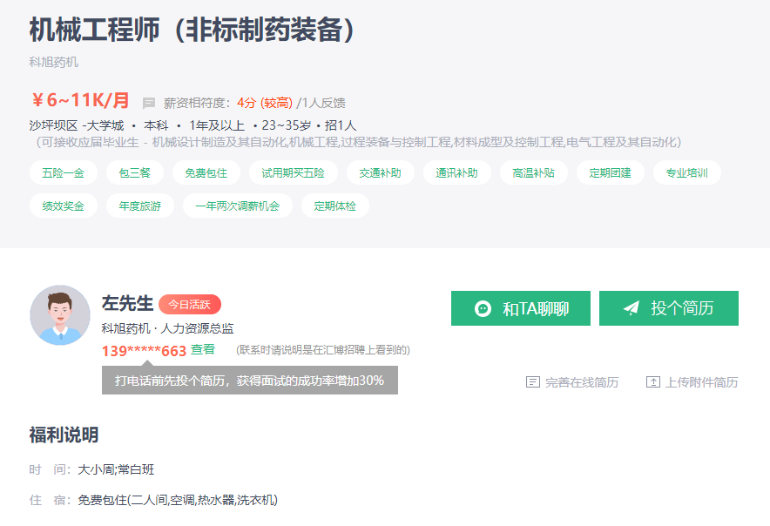Viewport: 770px width, 526px height.
Task: Click the paper plane icon on 投个简历
Action: 631,308
